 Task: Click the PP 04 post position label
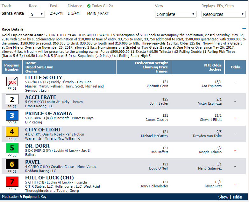point(12,139)
